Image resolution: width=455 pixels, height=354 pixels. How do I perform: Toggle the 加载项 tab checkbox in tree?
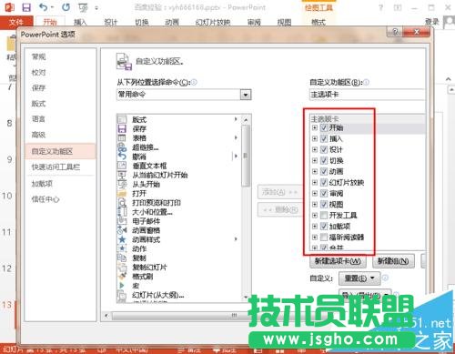click(324, 226)
